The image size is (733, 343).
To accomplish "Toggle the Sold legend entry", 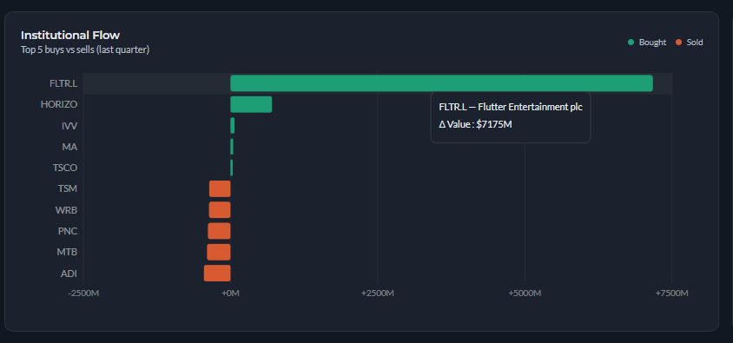I will tap(689, 43).
